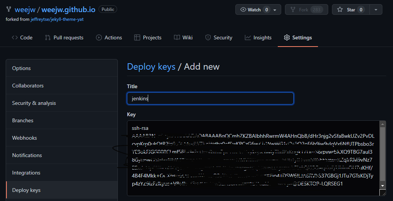
Task: Select the Settings tab
Action: point(298,37)
